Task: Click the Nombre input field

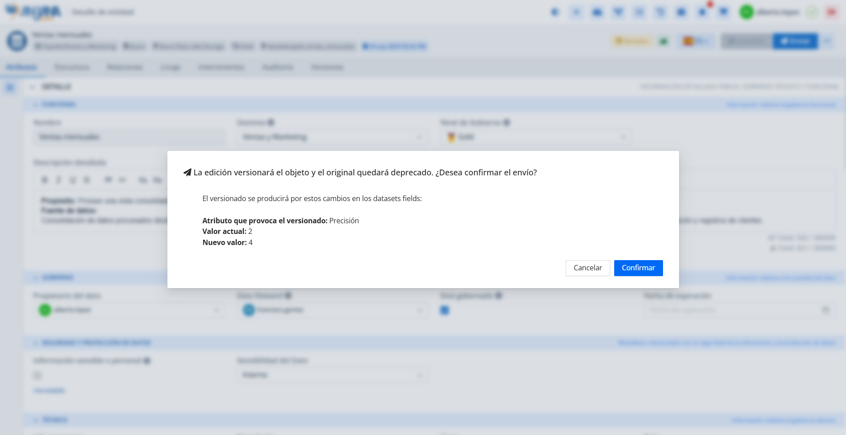Action: [129, 137]
